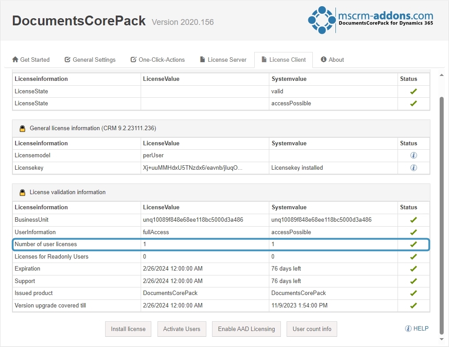Click the BusinessUnit row status checkmark
The height and width of the screenshot is (347, 449).
click(x=414, y=220)
